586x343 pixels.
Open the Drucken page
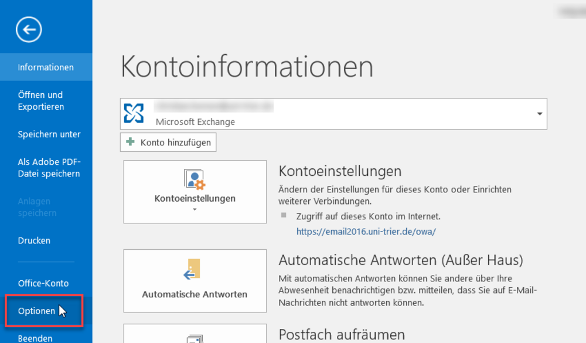(x=34, y=240)
